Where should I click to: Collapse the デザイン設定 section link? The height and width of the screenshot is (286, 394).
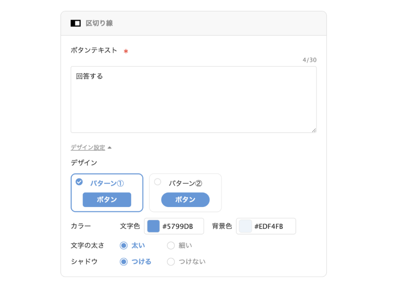[x=88, y=147]
